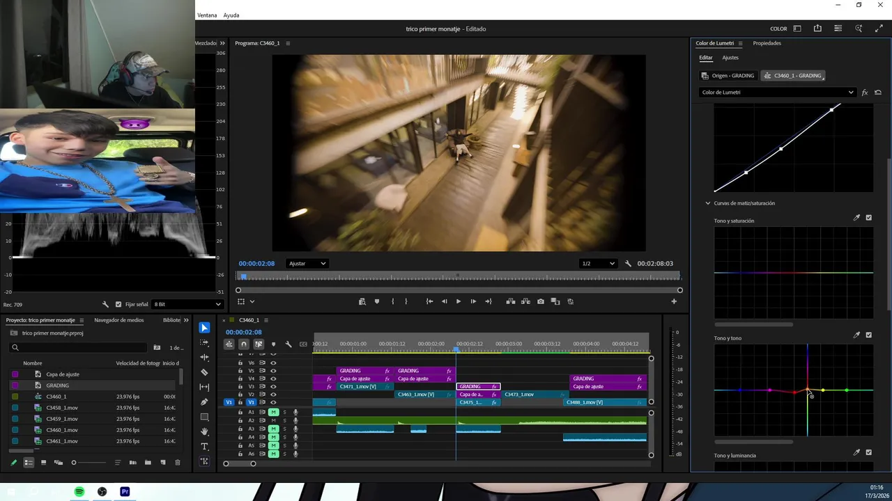The image size is (892, 501).
Task: Open Color de Lumetri panel menu
Action: pos(740,43)
